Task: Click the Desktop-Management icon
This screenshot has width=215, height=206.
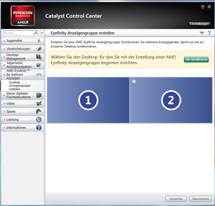Action: point(39,57)
